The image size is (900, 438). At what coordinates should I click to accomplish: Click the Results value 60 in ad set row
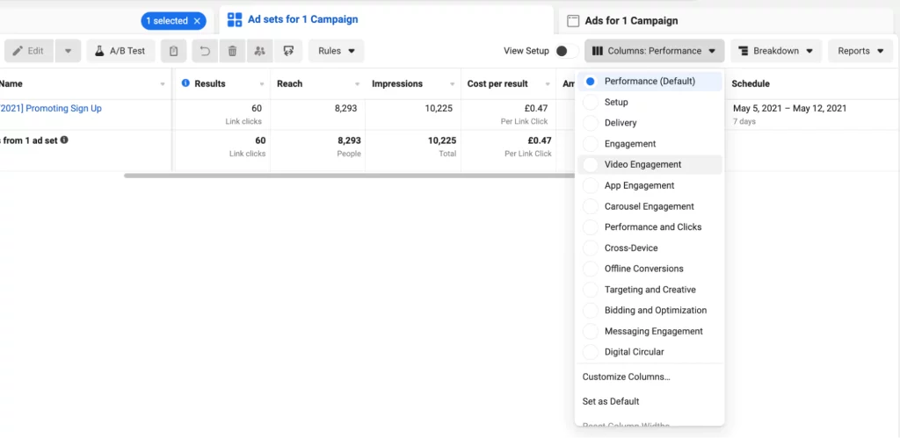pyautogui.click(x=257, y=108)
